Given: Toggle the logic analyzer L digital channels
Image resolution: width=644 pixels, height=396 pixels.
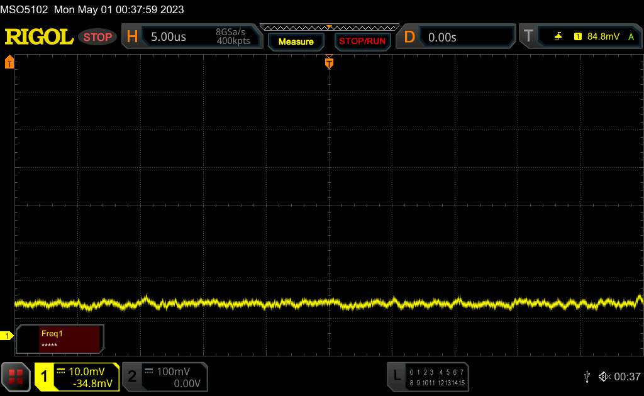Looking at the screenshot, I should pyautogui.click(x=428, y=377).
